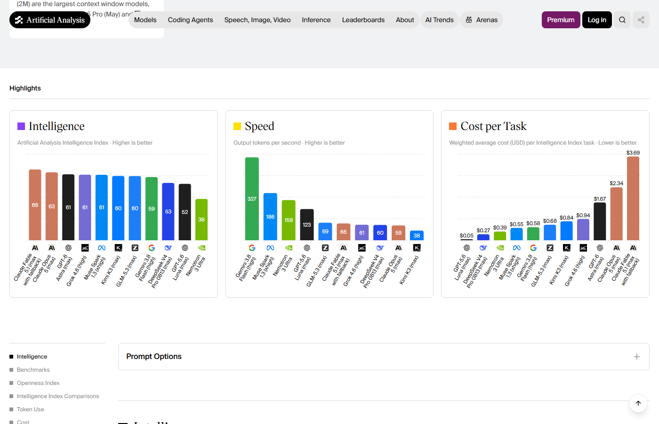This screenshot has height=424, width=659.
Task: Click the Intelligence chart card heading
Action: (56, 126)
